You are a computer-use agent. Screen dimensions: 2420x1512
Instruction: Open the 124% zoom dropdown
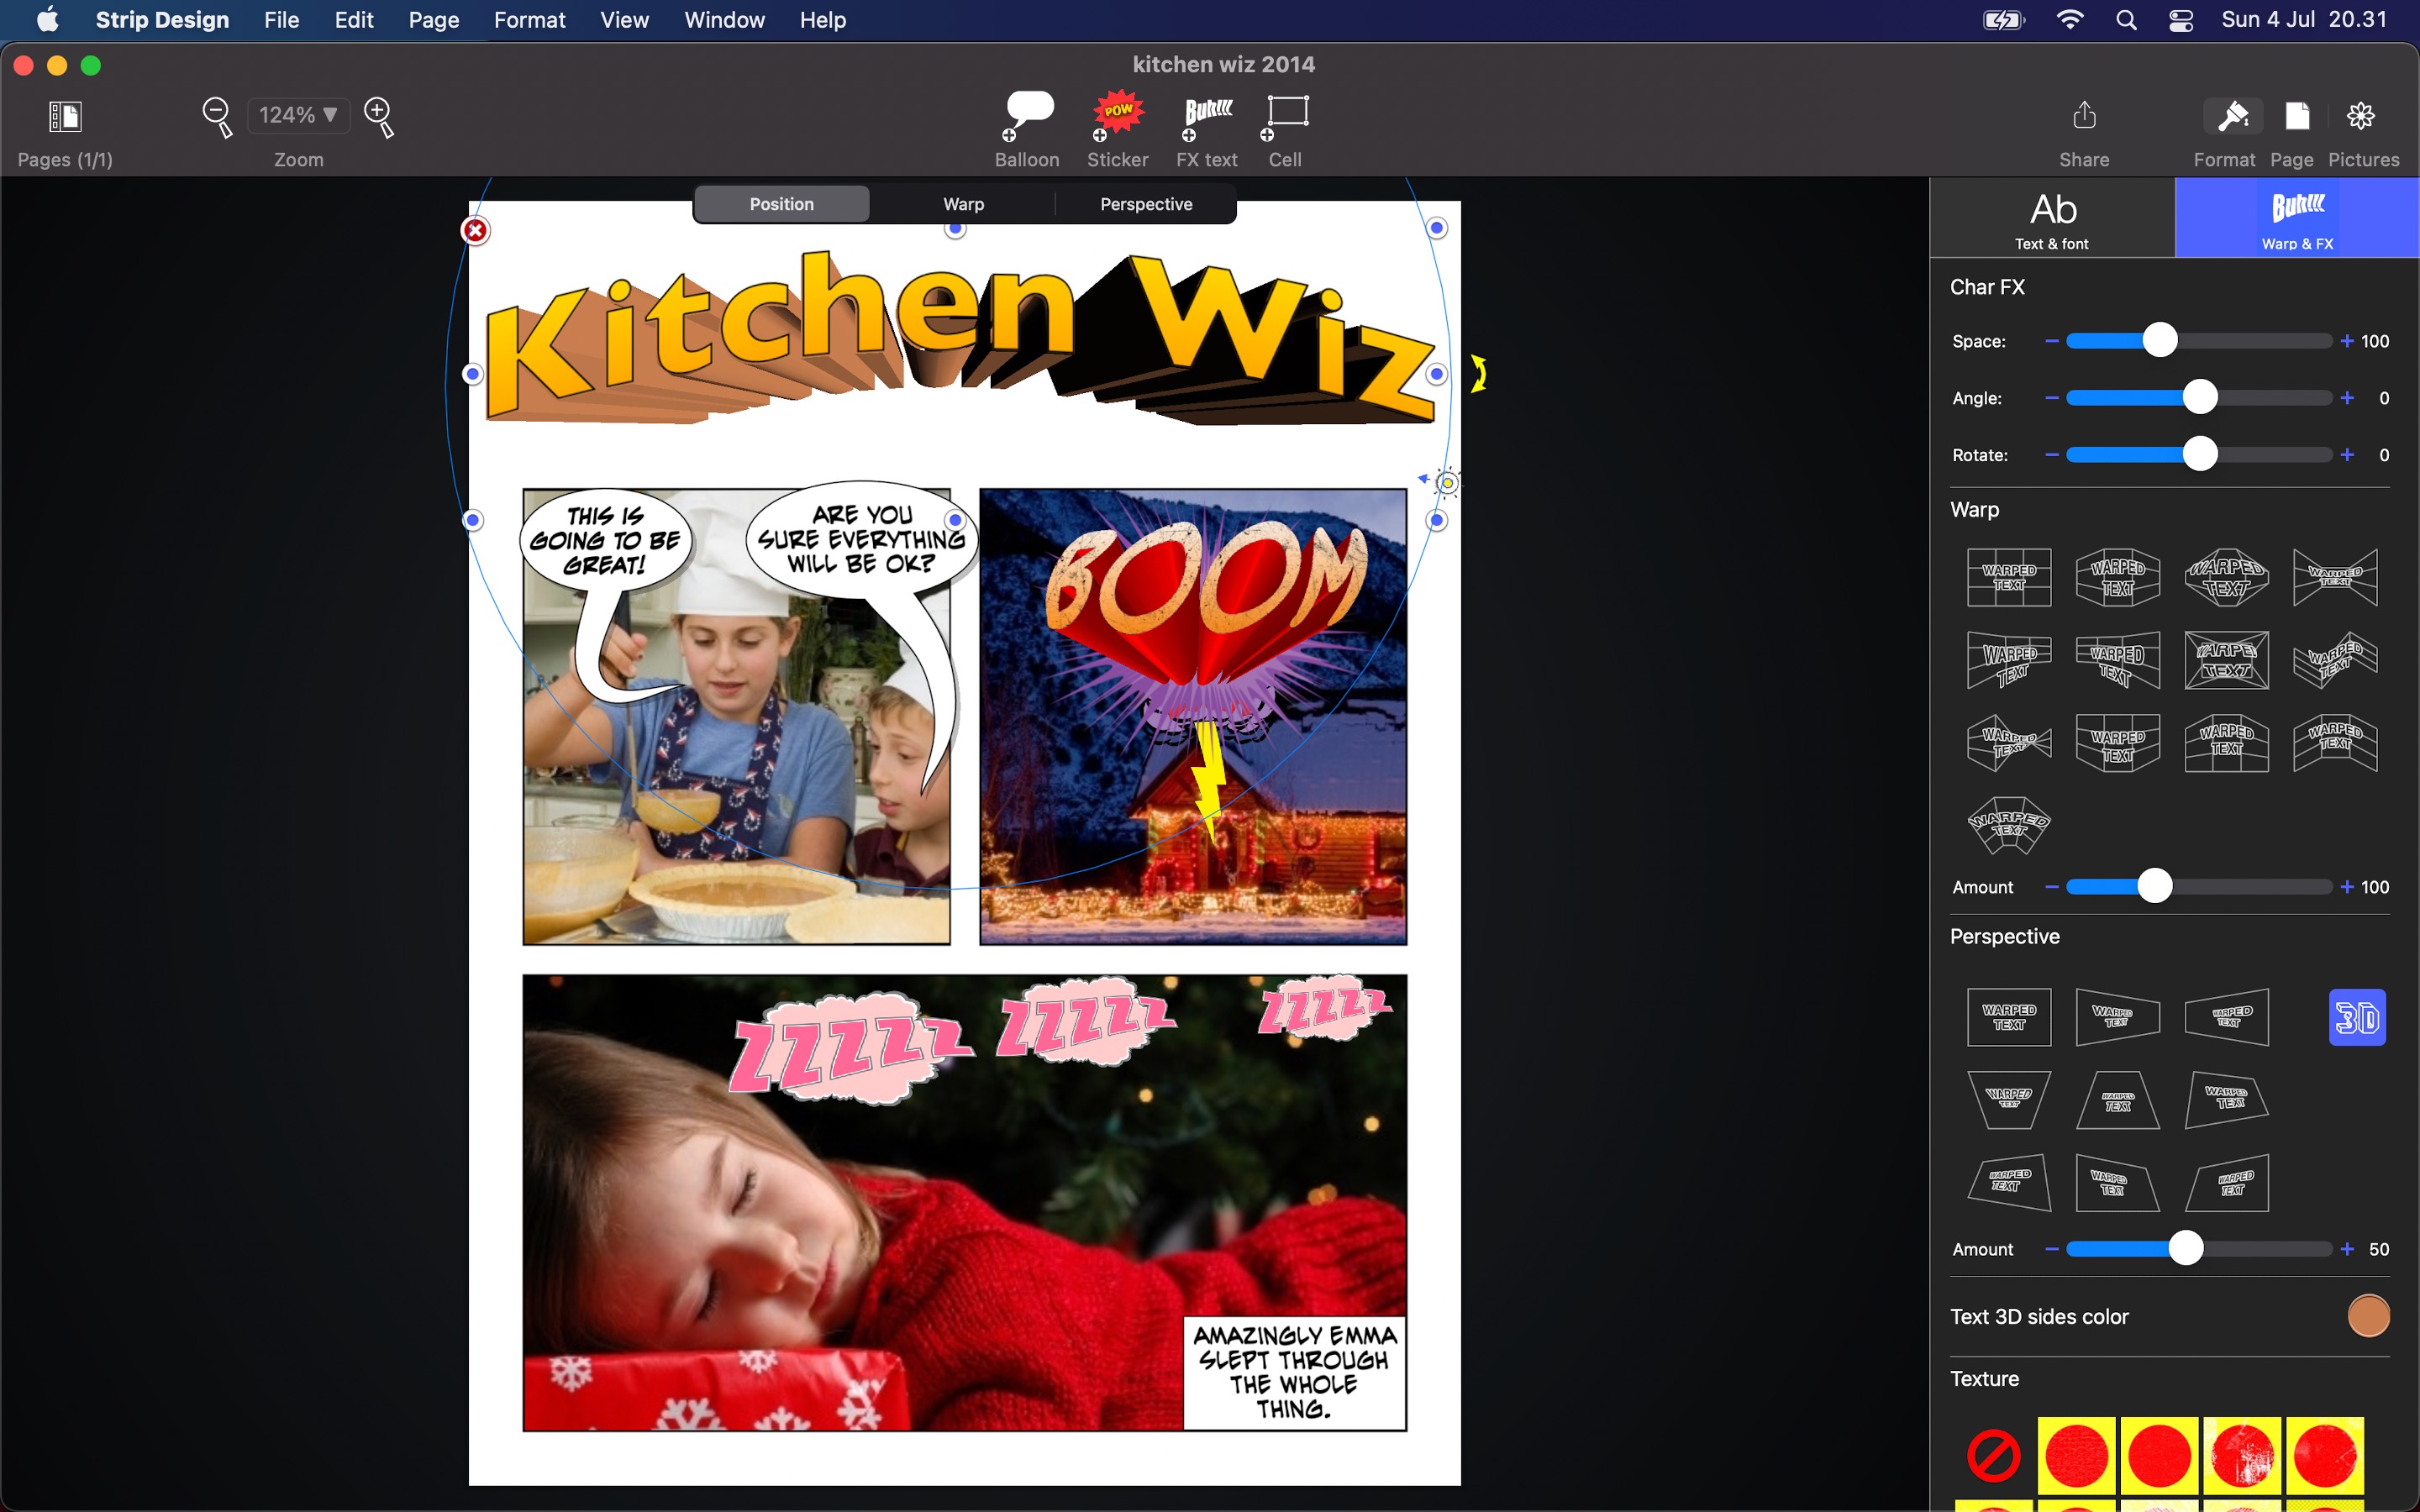pos(298,115)
